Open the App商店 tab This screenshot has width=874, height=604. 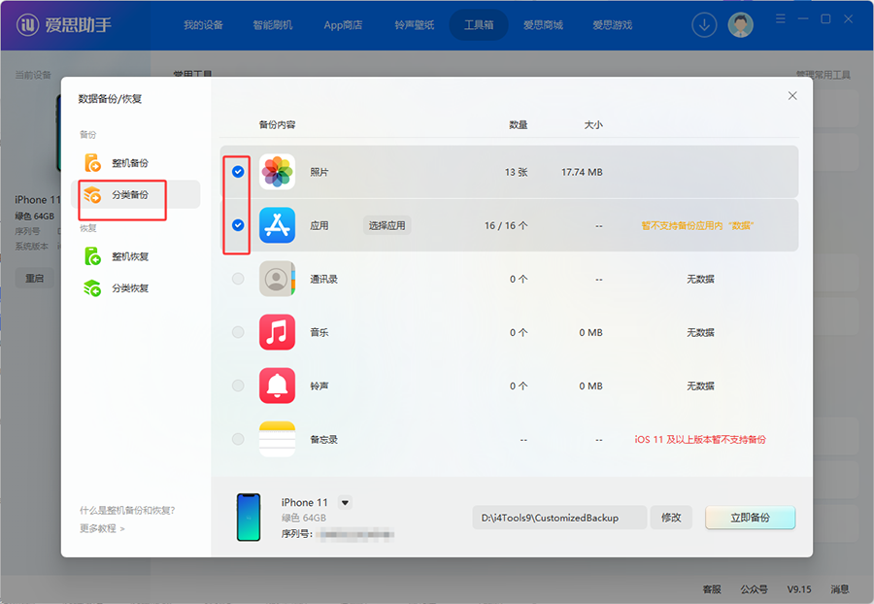[x=343, y=25]
